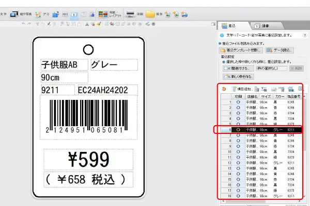
Task: Click row header number 18 in table
Action: pos(226,196)
